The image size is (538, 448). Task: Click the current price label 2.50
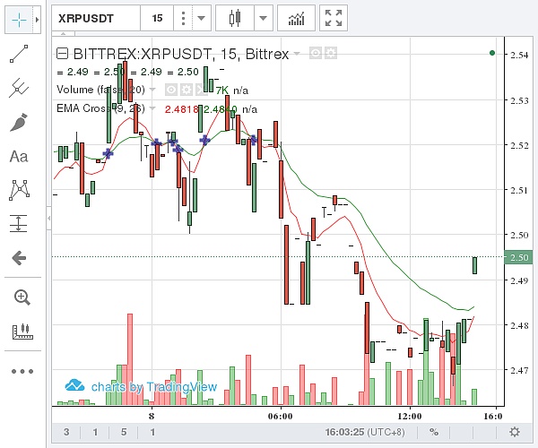point(518,257)
